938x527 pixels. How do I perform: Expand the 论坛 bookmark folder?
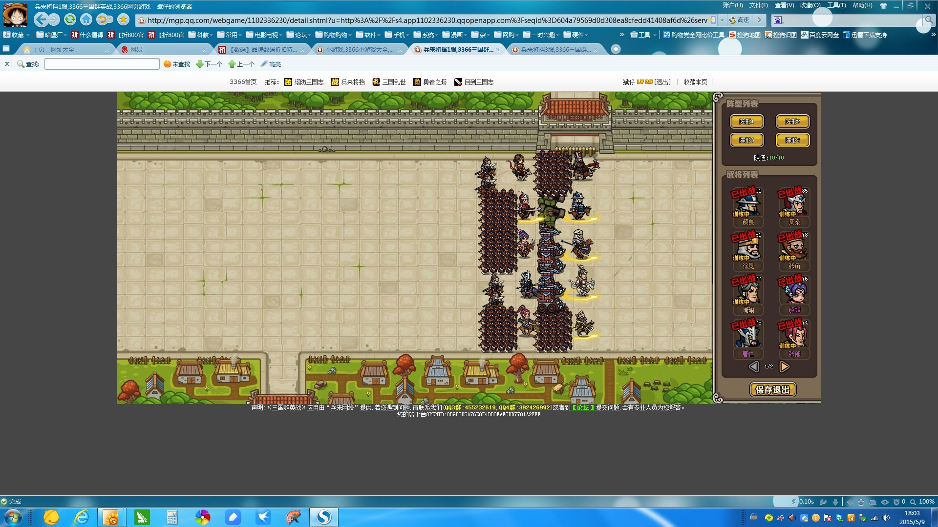click(299, 35)
